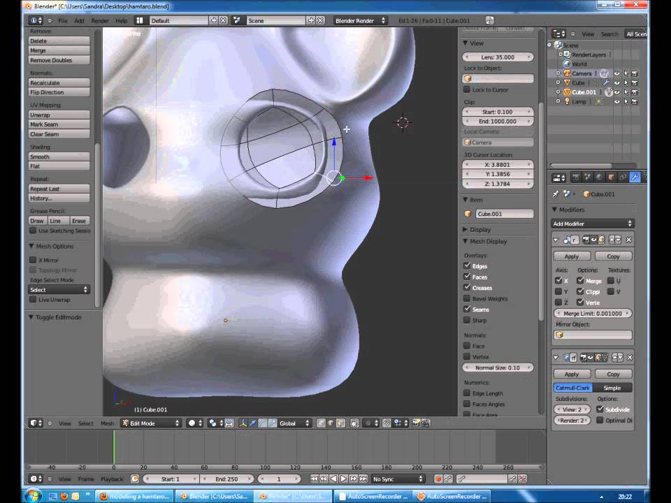Click Remove Doubles button
The height and width of the screenshot is (503, 671).
(x=59, y=60)
